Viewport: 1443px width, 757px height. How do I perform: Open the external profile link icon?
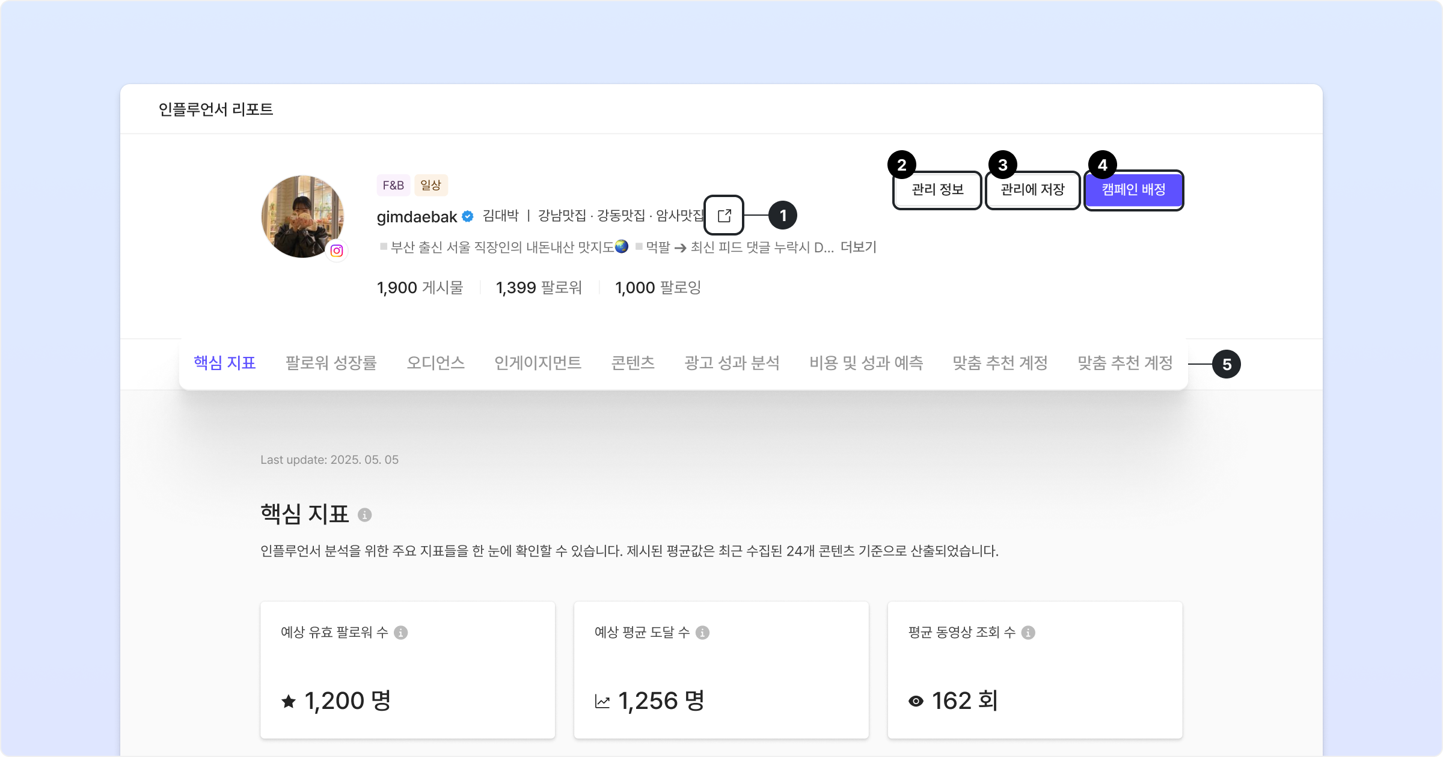[x=724, y=215]
